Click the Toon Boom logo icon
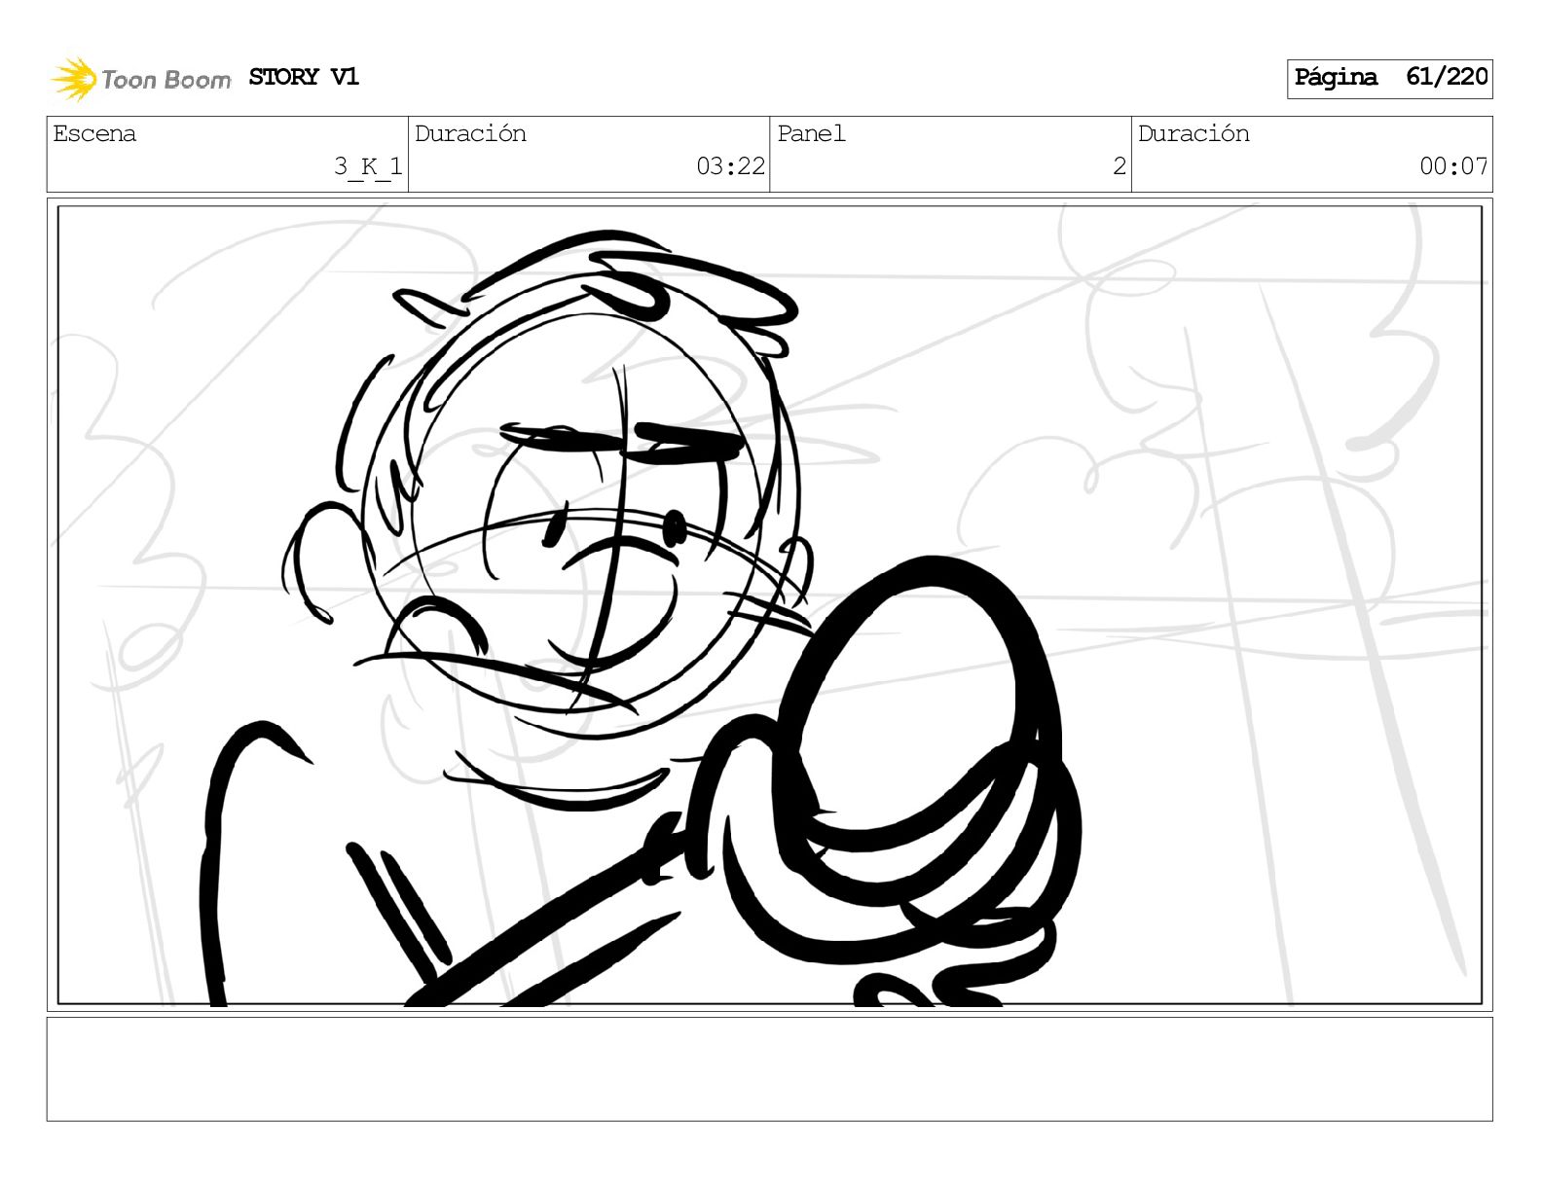1542x1191 pixels. click(74, 79)
